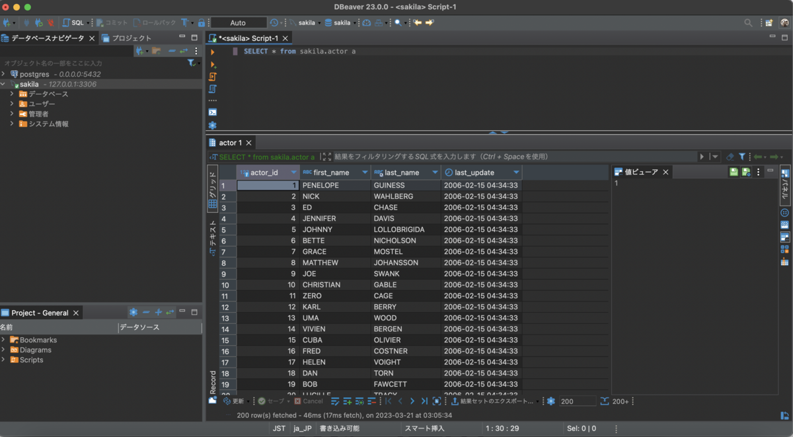Click the ロールバック (rollback) button
The width and height of the screenshot is (793, 437).
point(155,22)
